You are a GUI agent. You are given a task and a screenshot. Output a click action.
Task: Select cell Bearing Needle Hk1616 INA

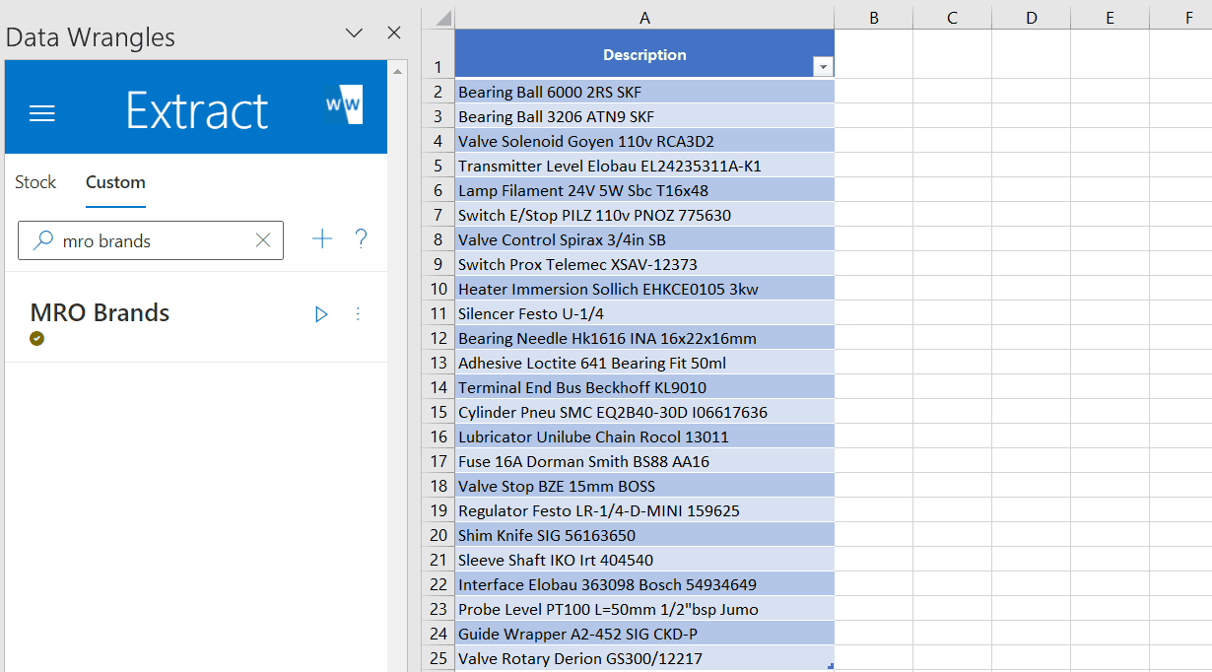tap(644, 338)
